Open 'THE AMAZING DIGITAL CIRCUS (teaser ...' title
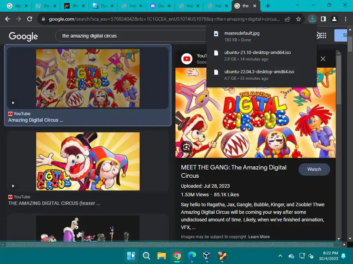This screenshot has width=353, height=264. pyautogui.click(x=54, y=203)
